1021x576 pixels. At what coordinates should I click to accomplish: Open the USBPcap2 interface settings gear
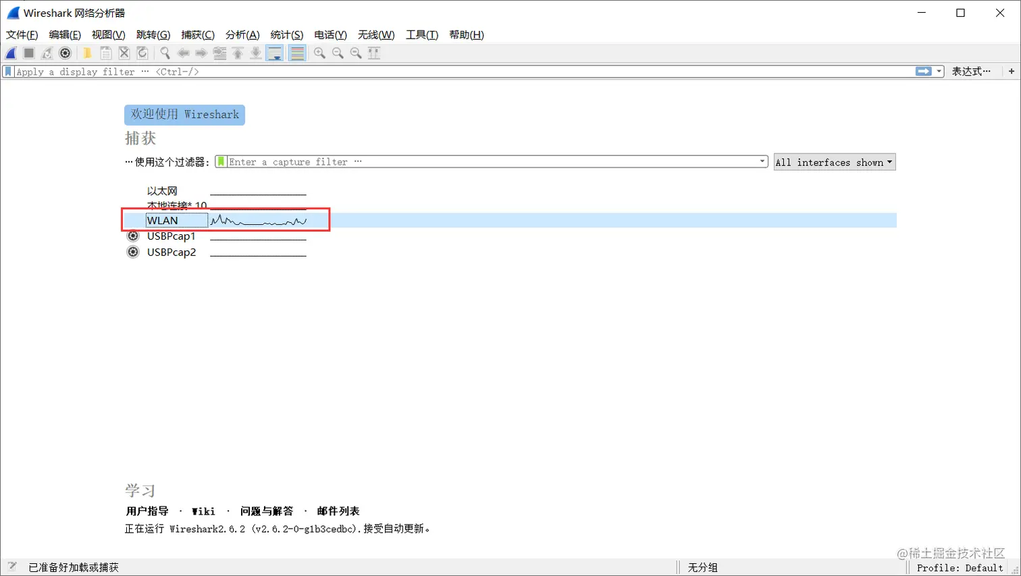tap(133, 252)
